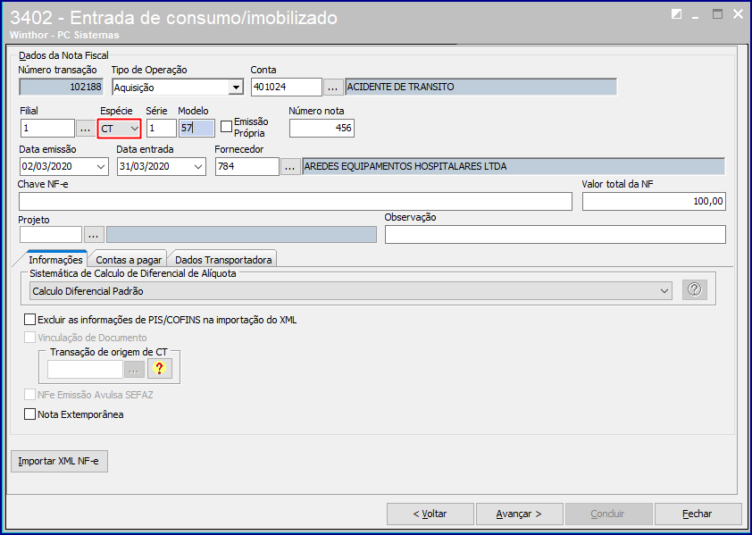The width and height of the screenshot is (752, 535).
Task: Go back with the Voltar button
Action: pos(430,514)
